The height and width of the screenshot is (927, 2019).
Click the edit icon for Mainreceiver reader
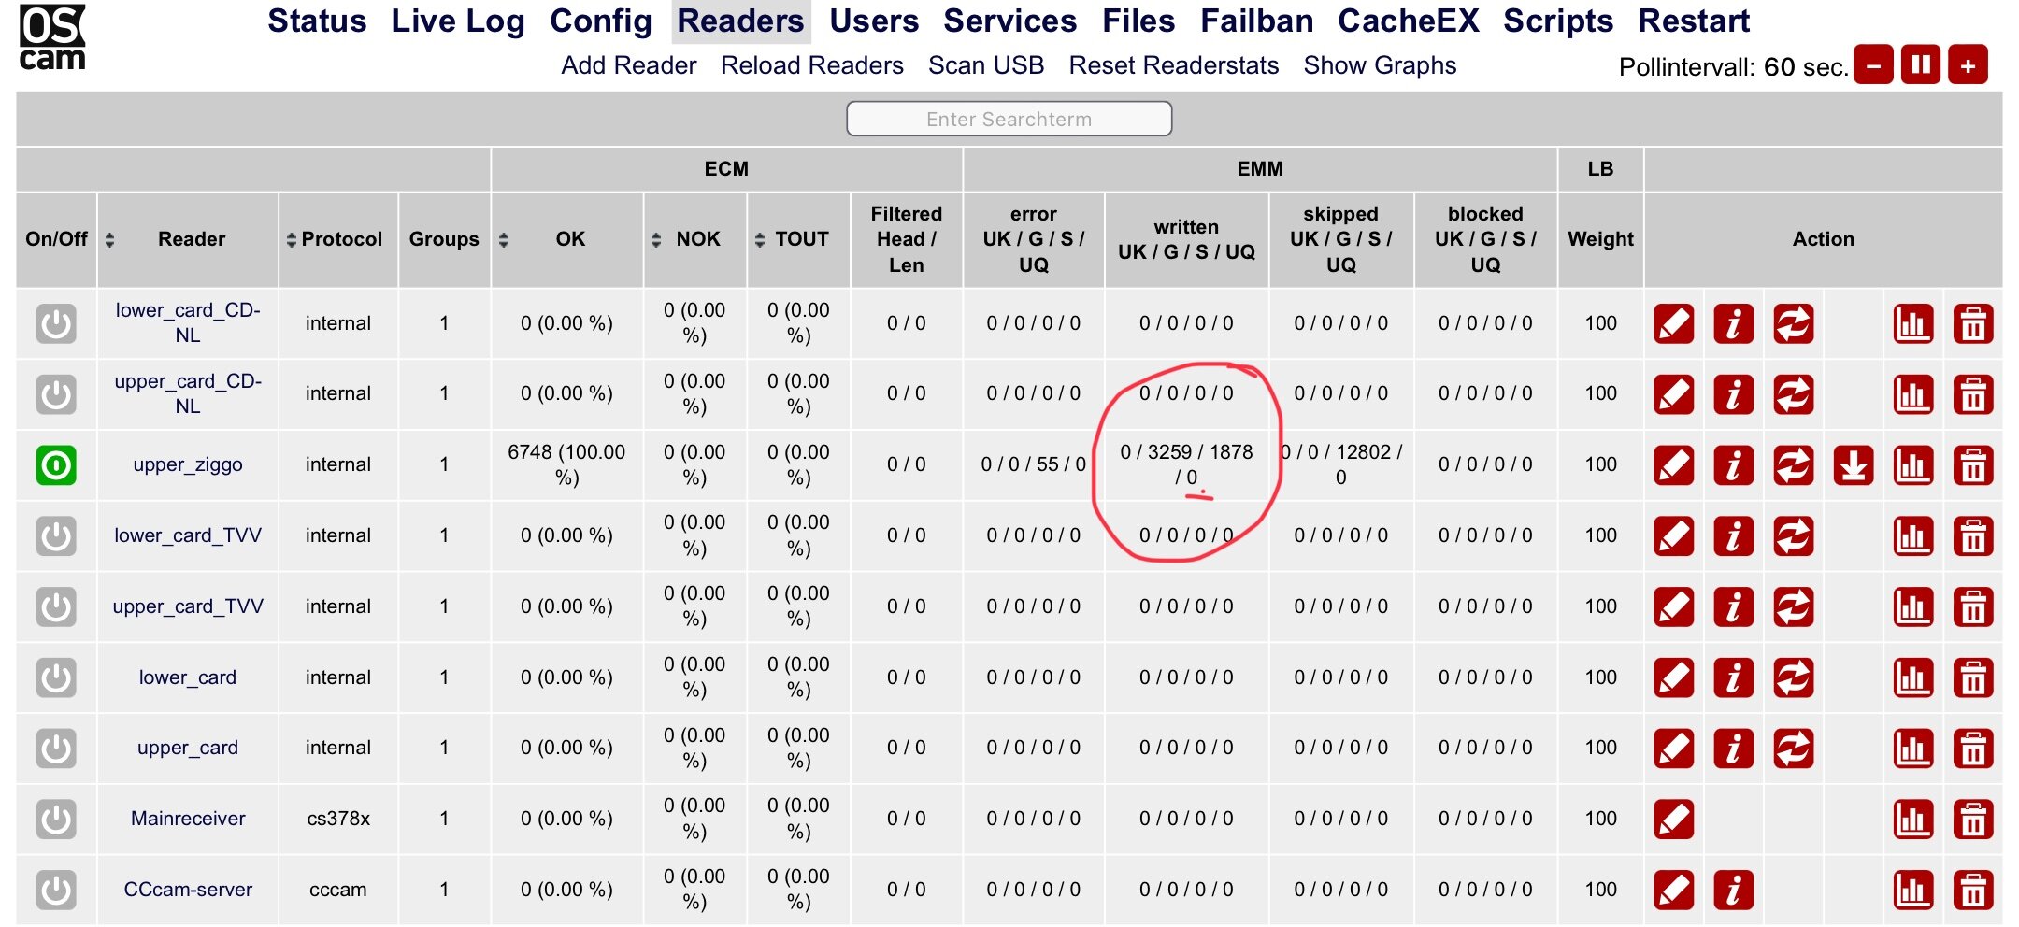[1673, 820]
